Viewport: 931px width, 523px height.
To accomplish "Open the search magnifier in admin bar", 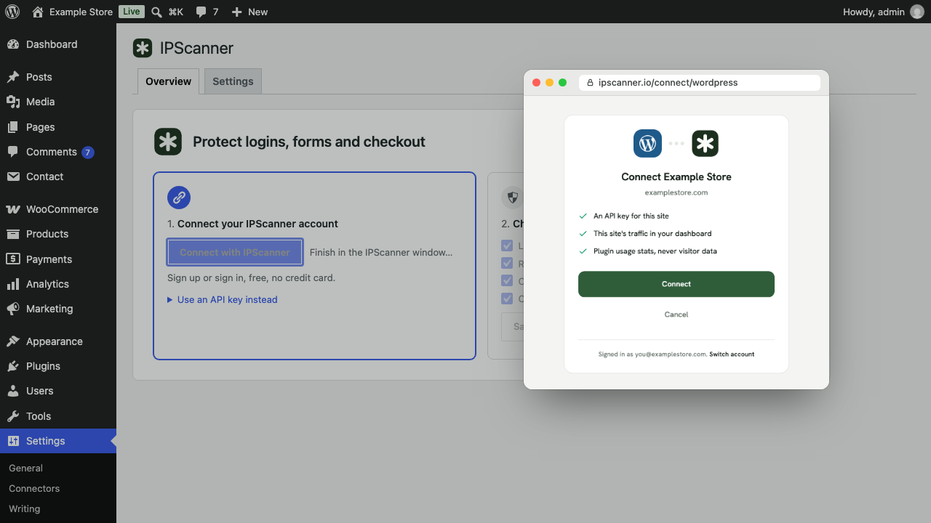I will 156,12.
